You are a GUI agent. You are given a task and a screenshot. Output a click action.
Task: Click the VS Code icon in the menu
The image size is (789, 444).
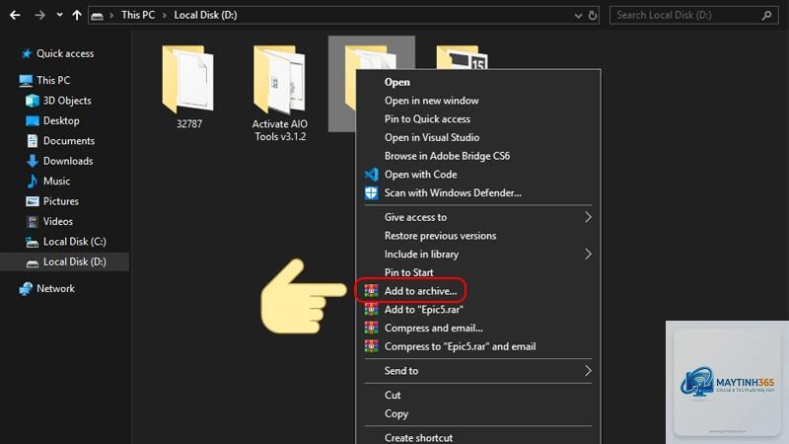pyautogui.click(x=372, y=175)
